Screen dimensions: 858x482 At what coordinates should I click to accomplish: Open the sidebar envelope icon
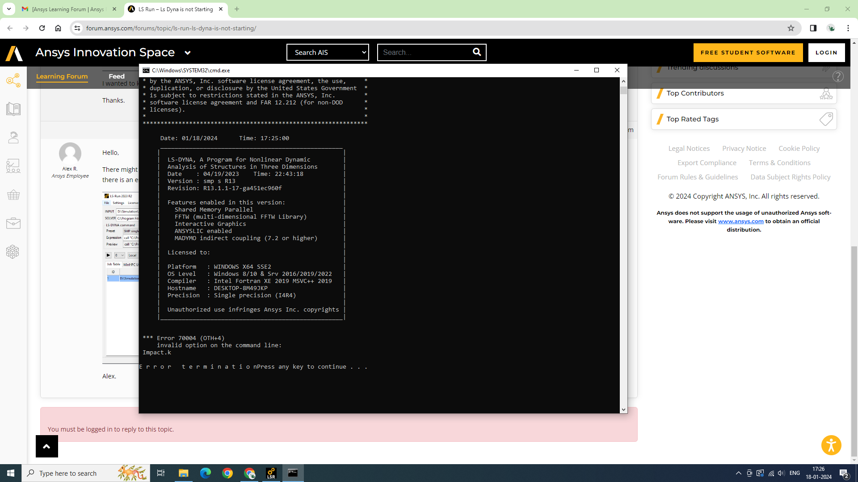[x=13, y=223]
